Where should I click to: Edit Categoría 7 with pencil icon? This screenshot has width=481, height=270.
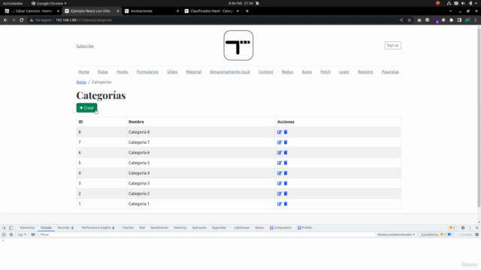(x=279, y=142)
